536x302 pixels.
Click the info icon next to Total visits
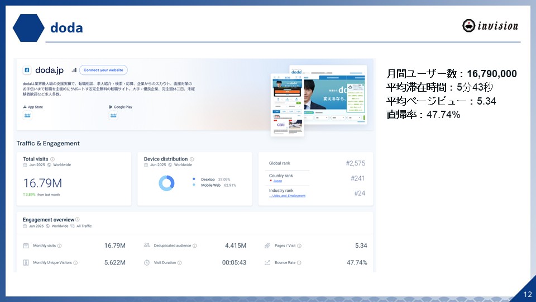tap(52, 159)
